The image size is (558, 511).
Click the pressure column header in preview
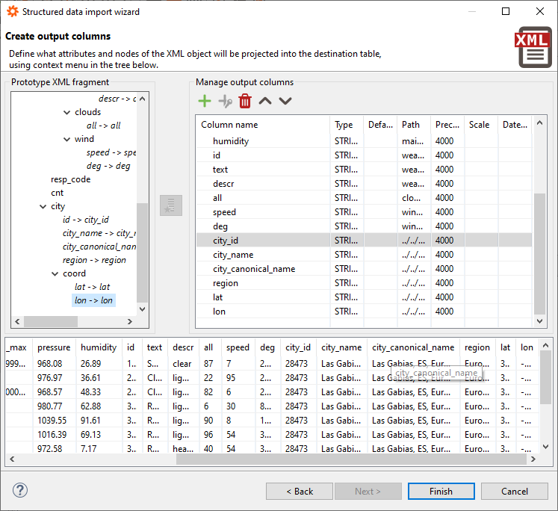click(54, 347)
